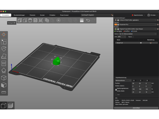This screenshot has width=159, height=119.
Task: Select the Measure ruler tool
Action: (x=4, y=92)
